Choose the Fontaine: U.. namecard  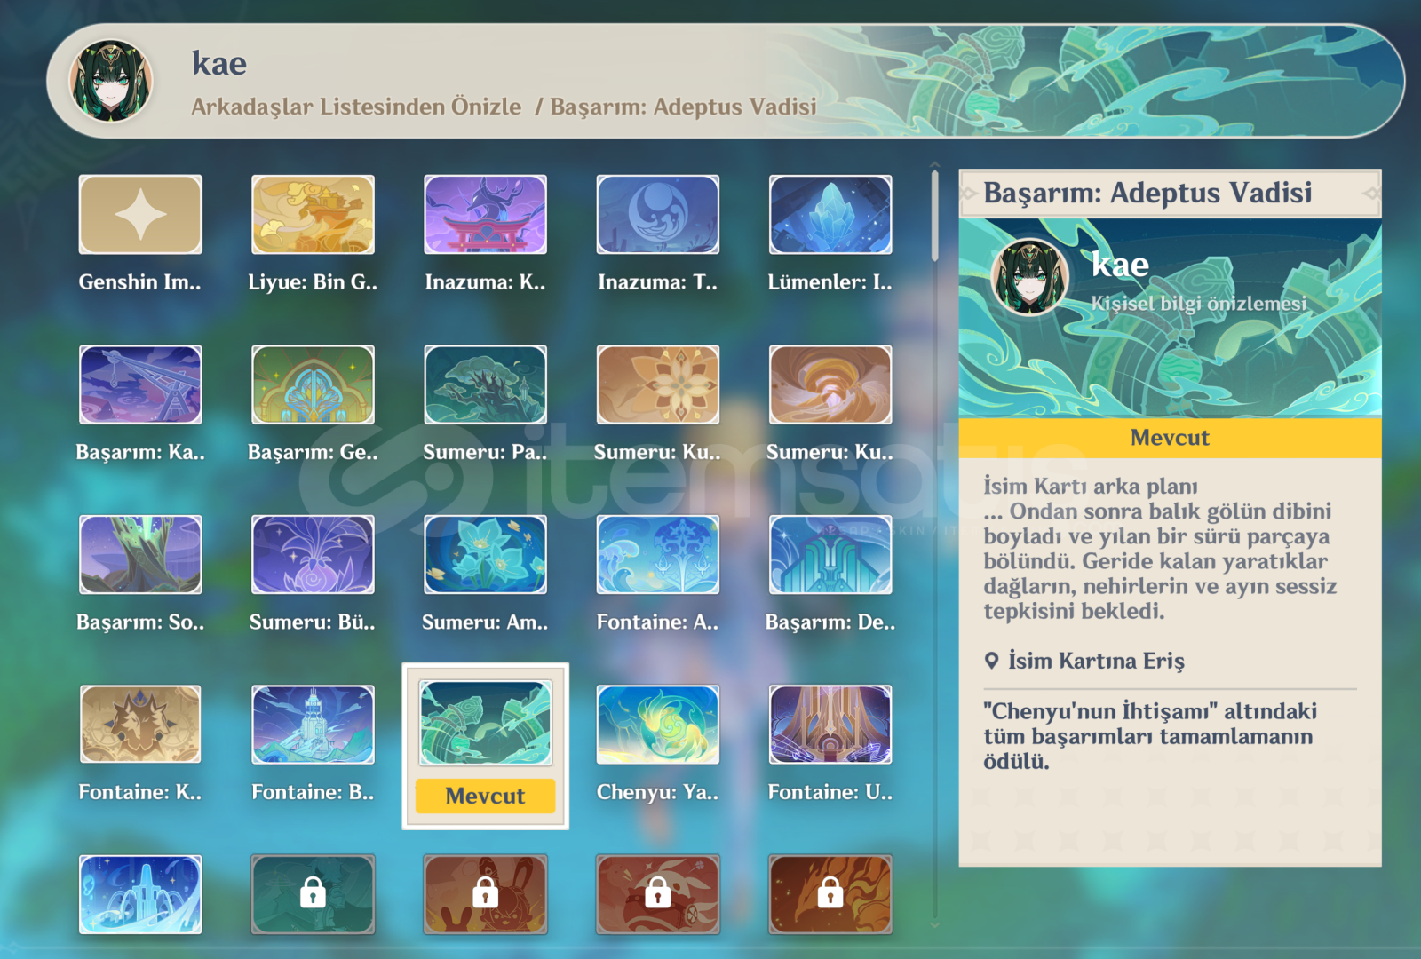(830, 725)
